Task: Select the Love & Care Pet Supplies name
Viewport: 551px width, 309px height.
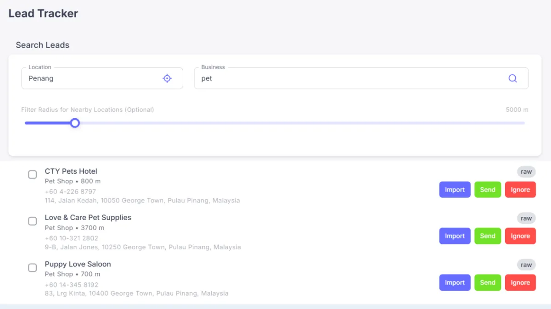Action: (x=88, y=218)
